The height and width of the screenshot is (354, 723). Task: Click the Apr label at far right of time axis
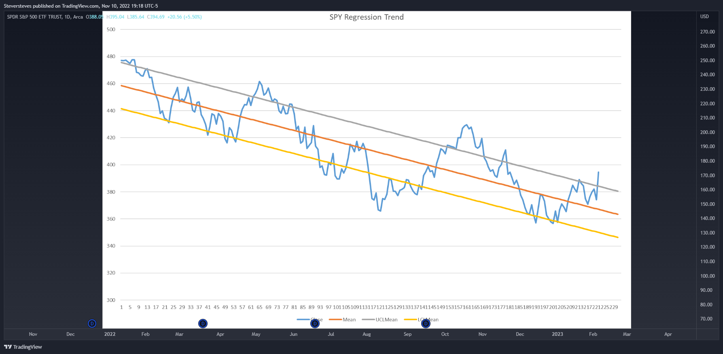pos(668,334)
